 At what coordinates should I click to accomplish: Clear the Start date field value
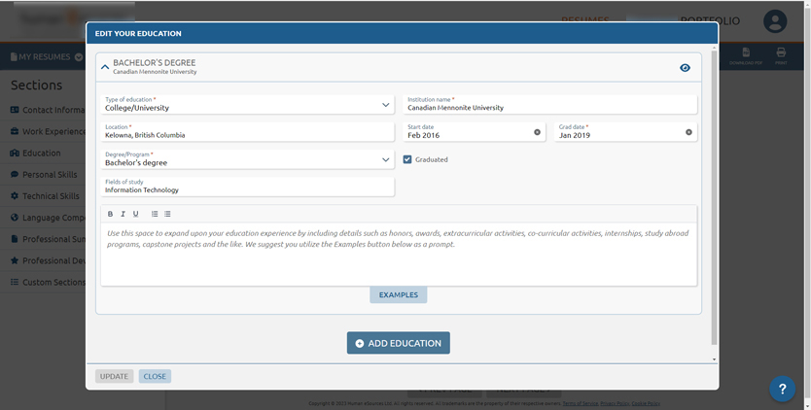point(537,132)
